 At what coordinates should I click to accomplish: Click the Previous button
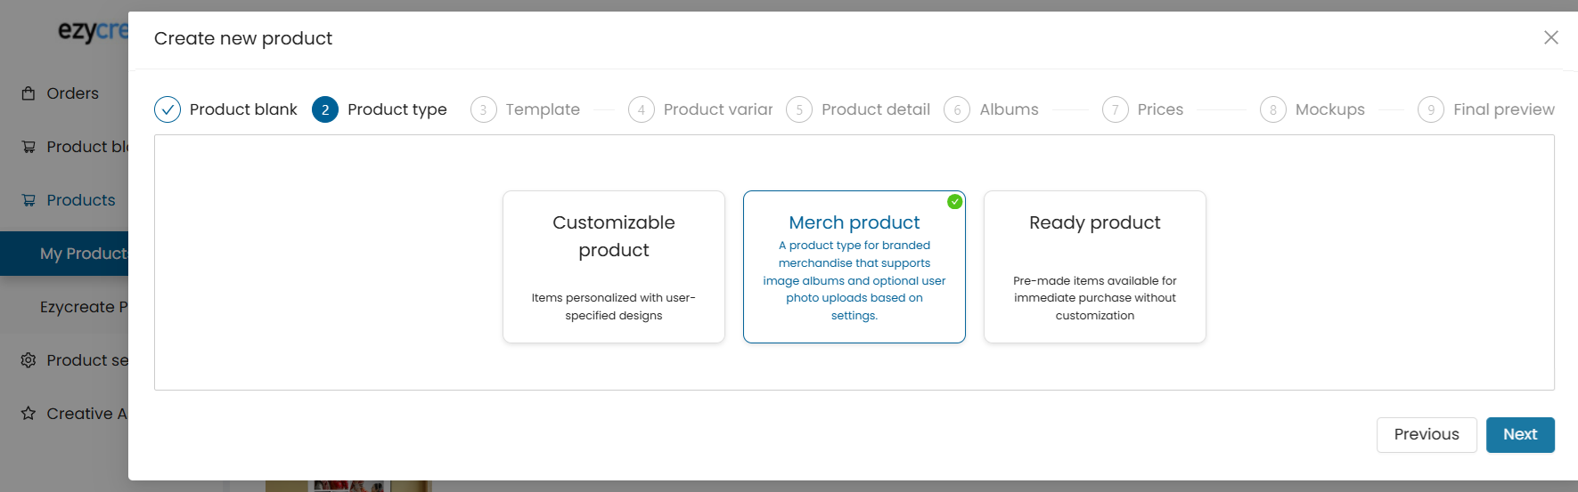coord(1427,435)
